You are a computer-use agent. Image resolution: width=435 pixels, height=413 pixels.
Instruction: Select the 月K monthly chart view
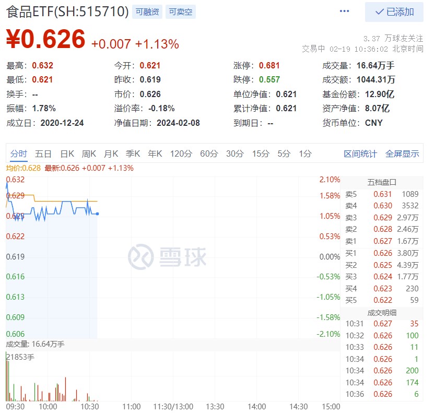pyautogui.click(x=111, y=154)
